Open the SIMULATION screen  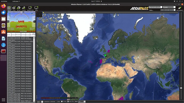30,8
